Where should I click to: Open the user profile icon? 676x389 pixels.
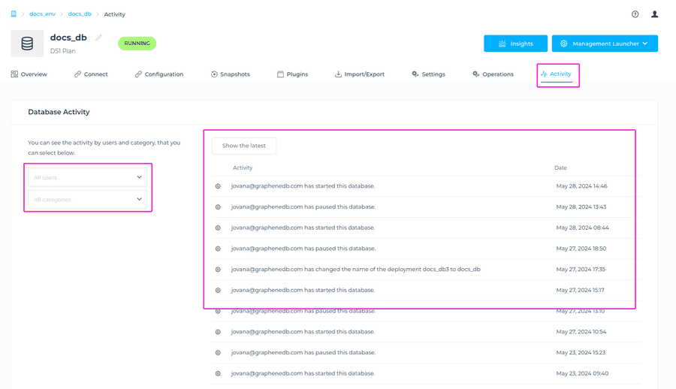(654, 14)
